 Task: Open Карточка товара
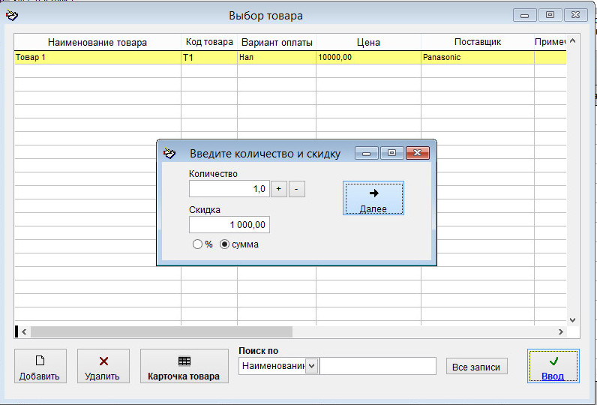click(184, 366)
